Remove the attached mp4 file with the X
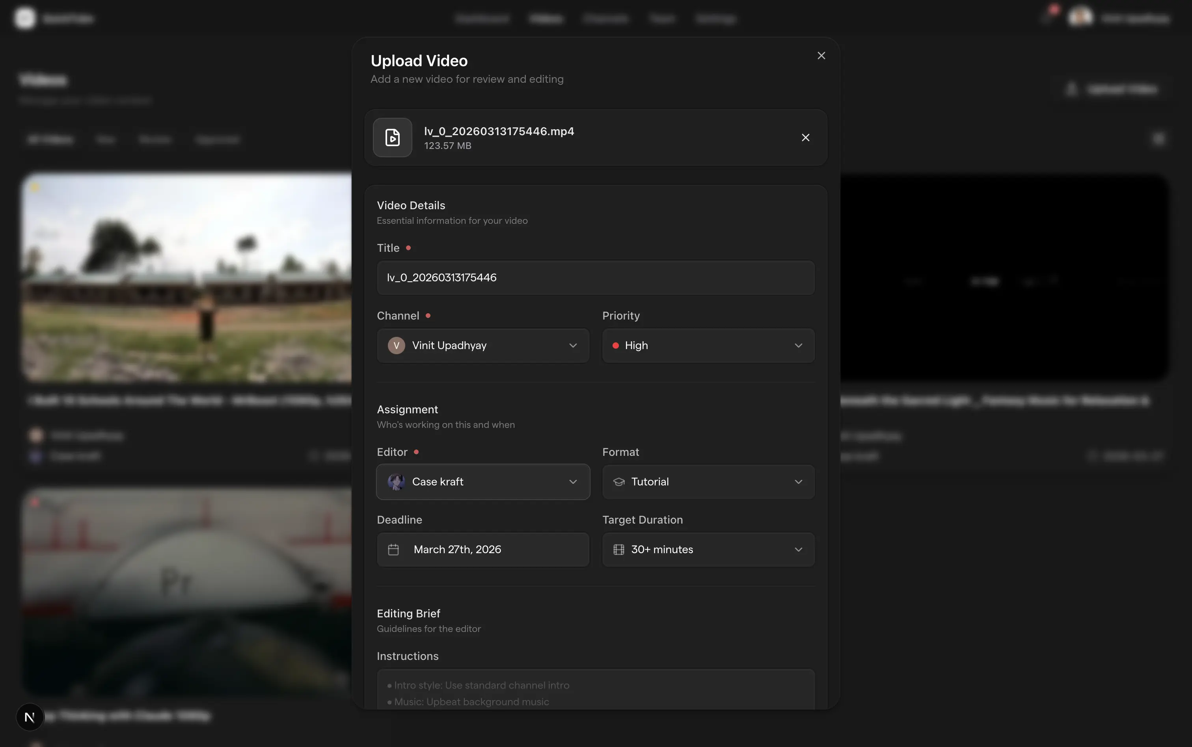1192x747 pixels. tap(805, 138)
